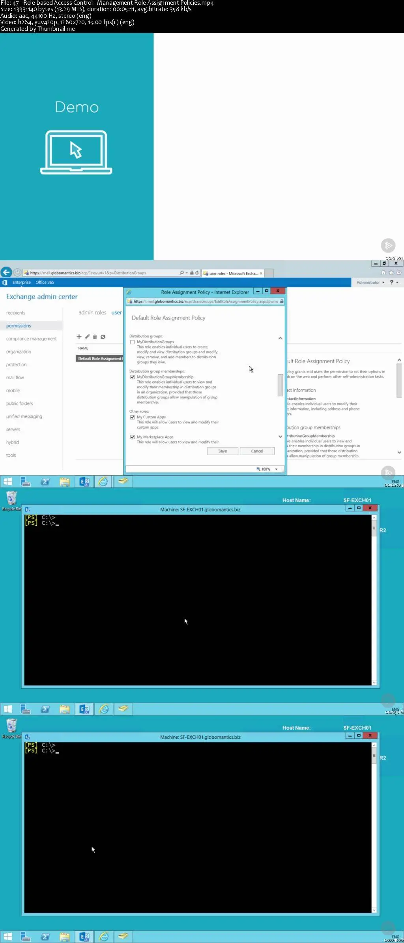Switch to the admin roles tab
Screen dimensions: 404x943
(x=92, y=312)
